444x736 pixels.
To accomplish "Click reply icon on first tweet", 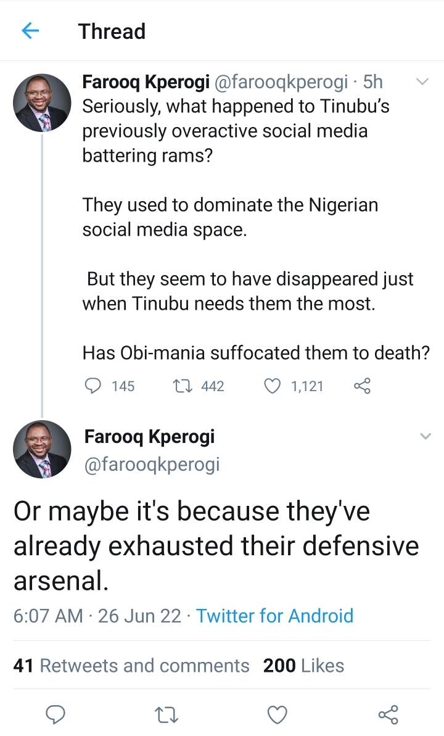I will click(x=92, y=386).
